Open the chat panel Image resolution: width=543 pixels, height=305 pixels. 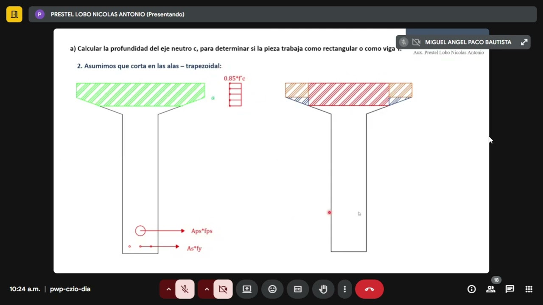pyautogui.click(x=509, y=289)
